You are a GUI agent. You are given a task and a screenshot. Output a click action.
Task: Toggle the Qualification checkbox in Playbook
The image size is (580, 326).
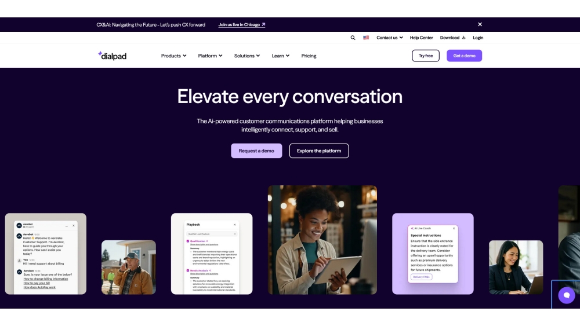pos(187,241)
